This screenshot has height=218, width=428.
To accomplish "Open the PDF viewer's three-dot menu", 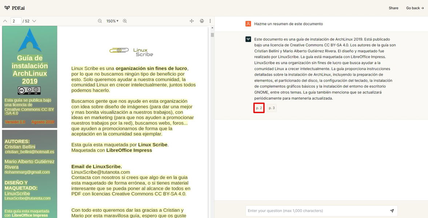I will (210, 21).
